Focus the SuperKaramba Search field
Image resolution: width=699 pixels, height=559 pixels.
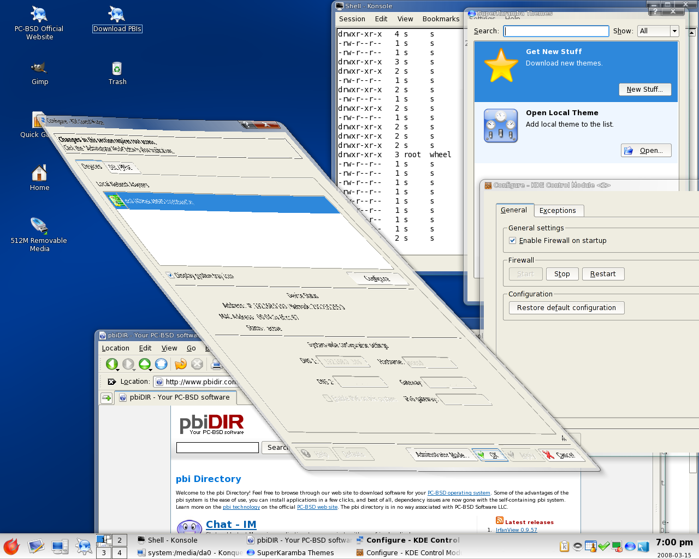tap(556, 31)
